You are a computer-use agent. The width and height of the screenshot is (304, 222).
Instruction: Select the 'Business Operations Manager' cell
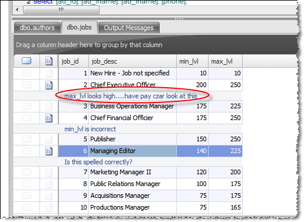pyautogui.click(x=133, y=106)
